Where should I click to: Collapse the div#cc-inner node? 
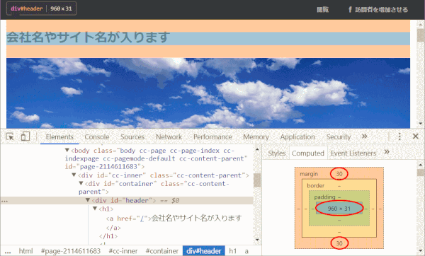click(74, 175)
